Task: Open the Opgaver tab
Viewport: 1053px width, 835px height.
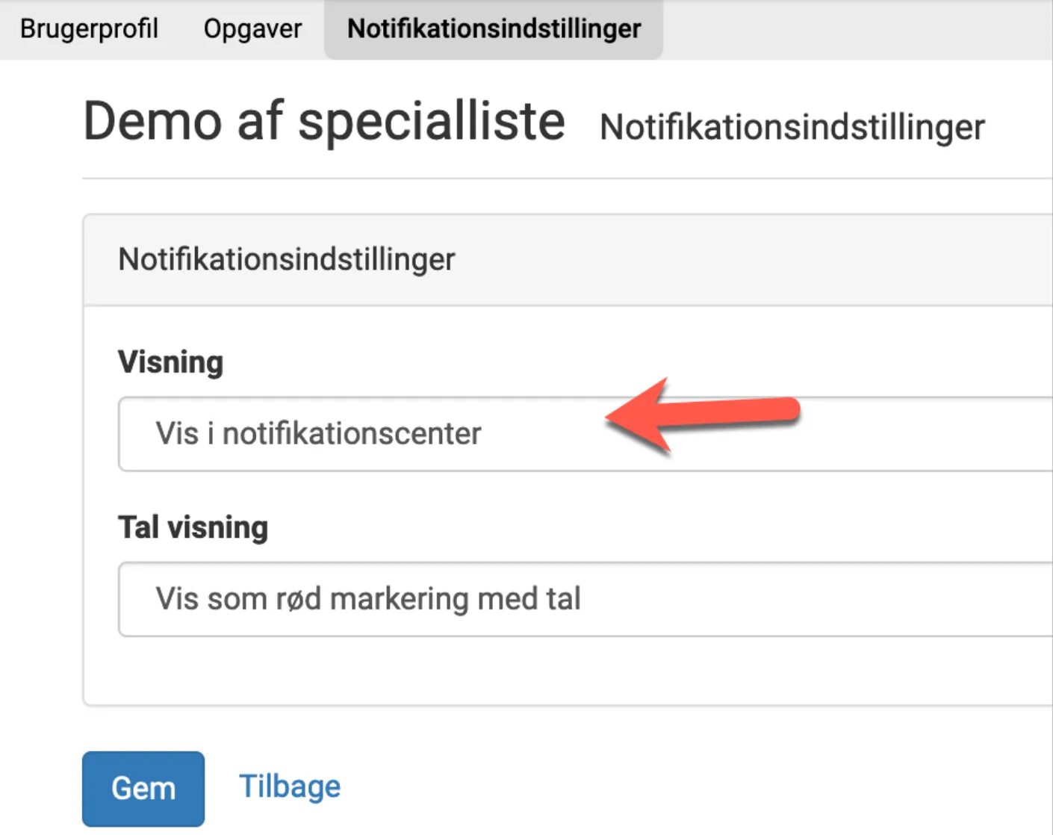Action: pyautogui.click(x=252, y=28)
